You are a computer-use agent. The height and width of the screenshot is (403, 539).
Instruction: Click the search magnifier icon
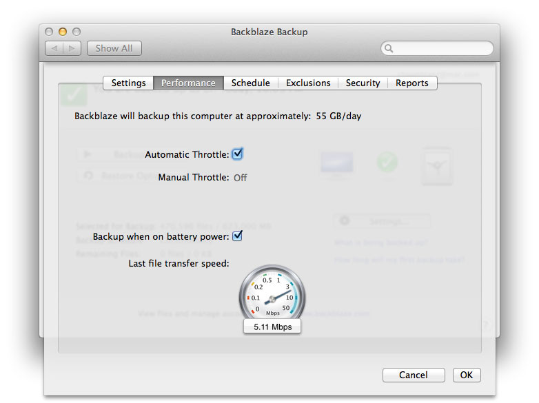[x=389, y=48]
